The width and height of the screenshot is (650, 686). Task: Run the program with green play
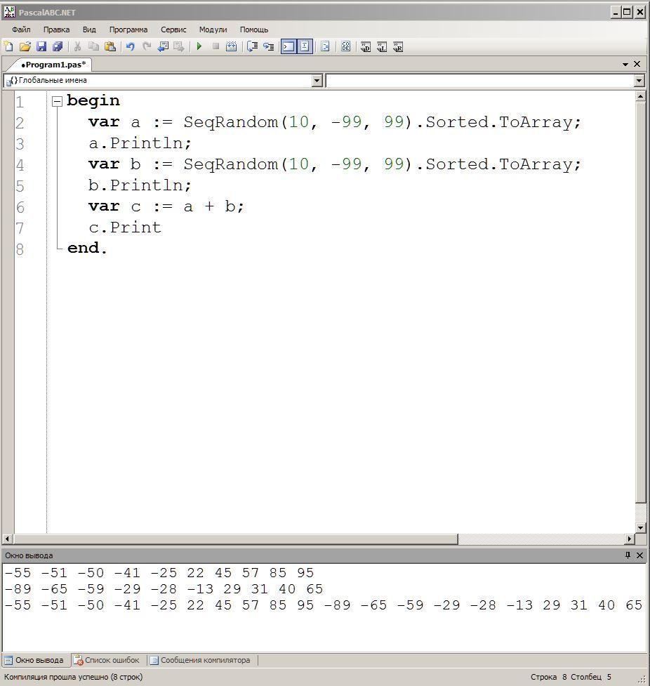[x=199, y=46]
